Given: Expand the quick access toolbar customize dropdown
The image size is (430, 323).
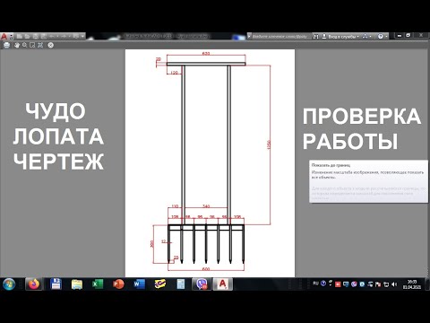Looking at the screenshot, I should [82, 37].
